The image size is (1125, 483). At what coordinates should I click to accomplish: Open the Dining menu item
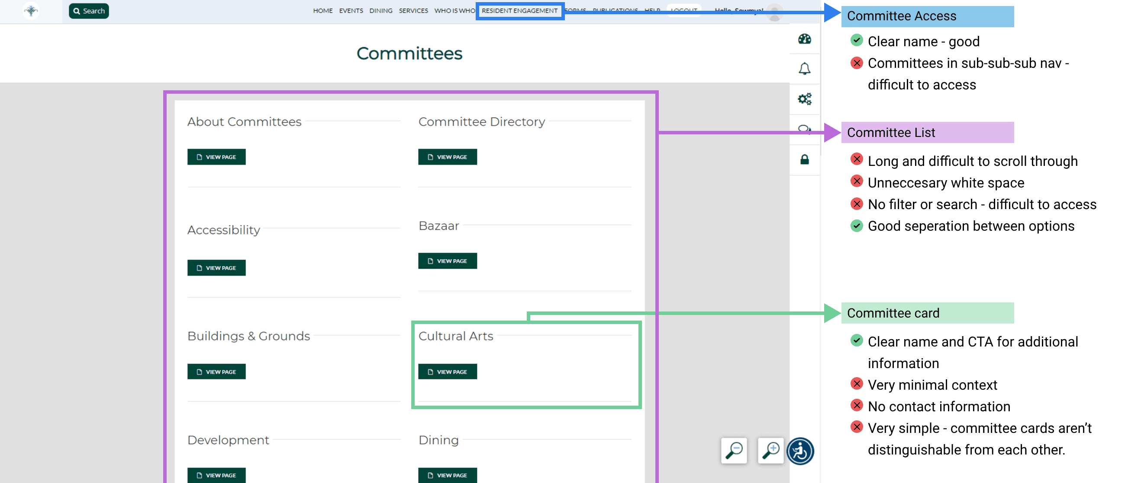pos(380,11)
